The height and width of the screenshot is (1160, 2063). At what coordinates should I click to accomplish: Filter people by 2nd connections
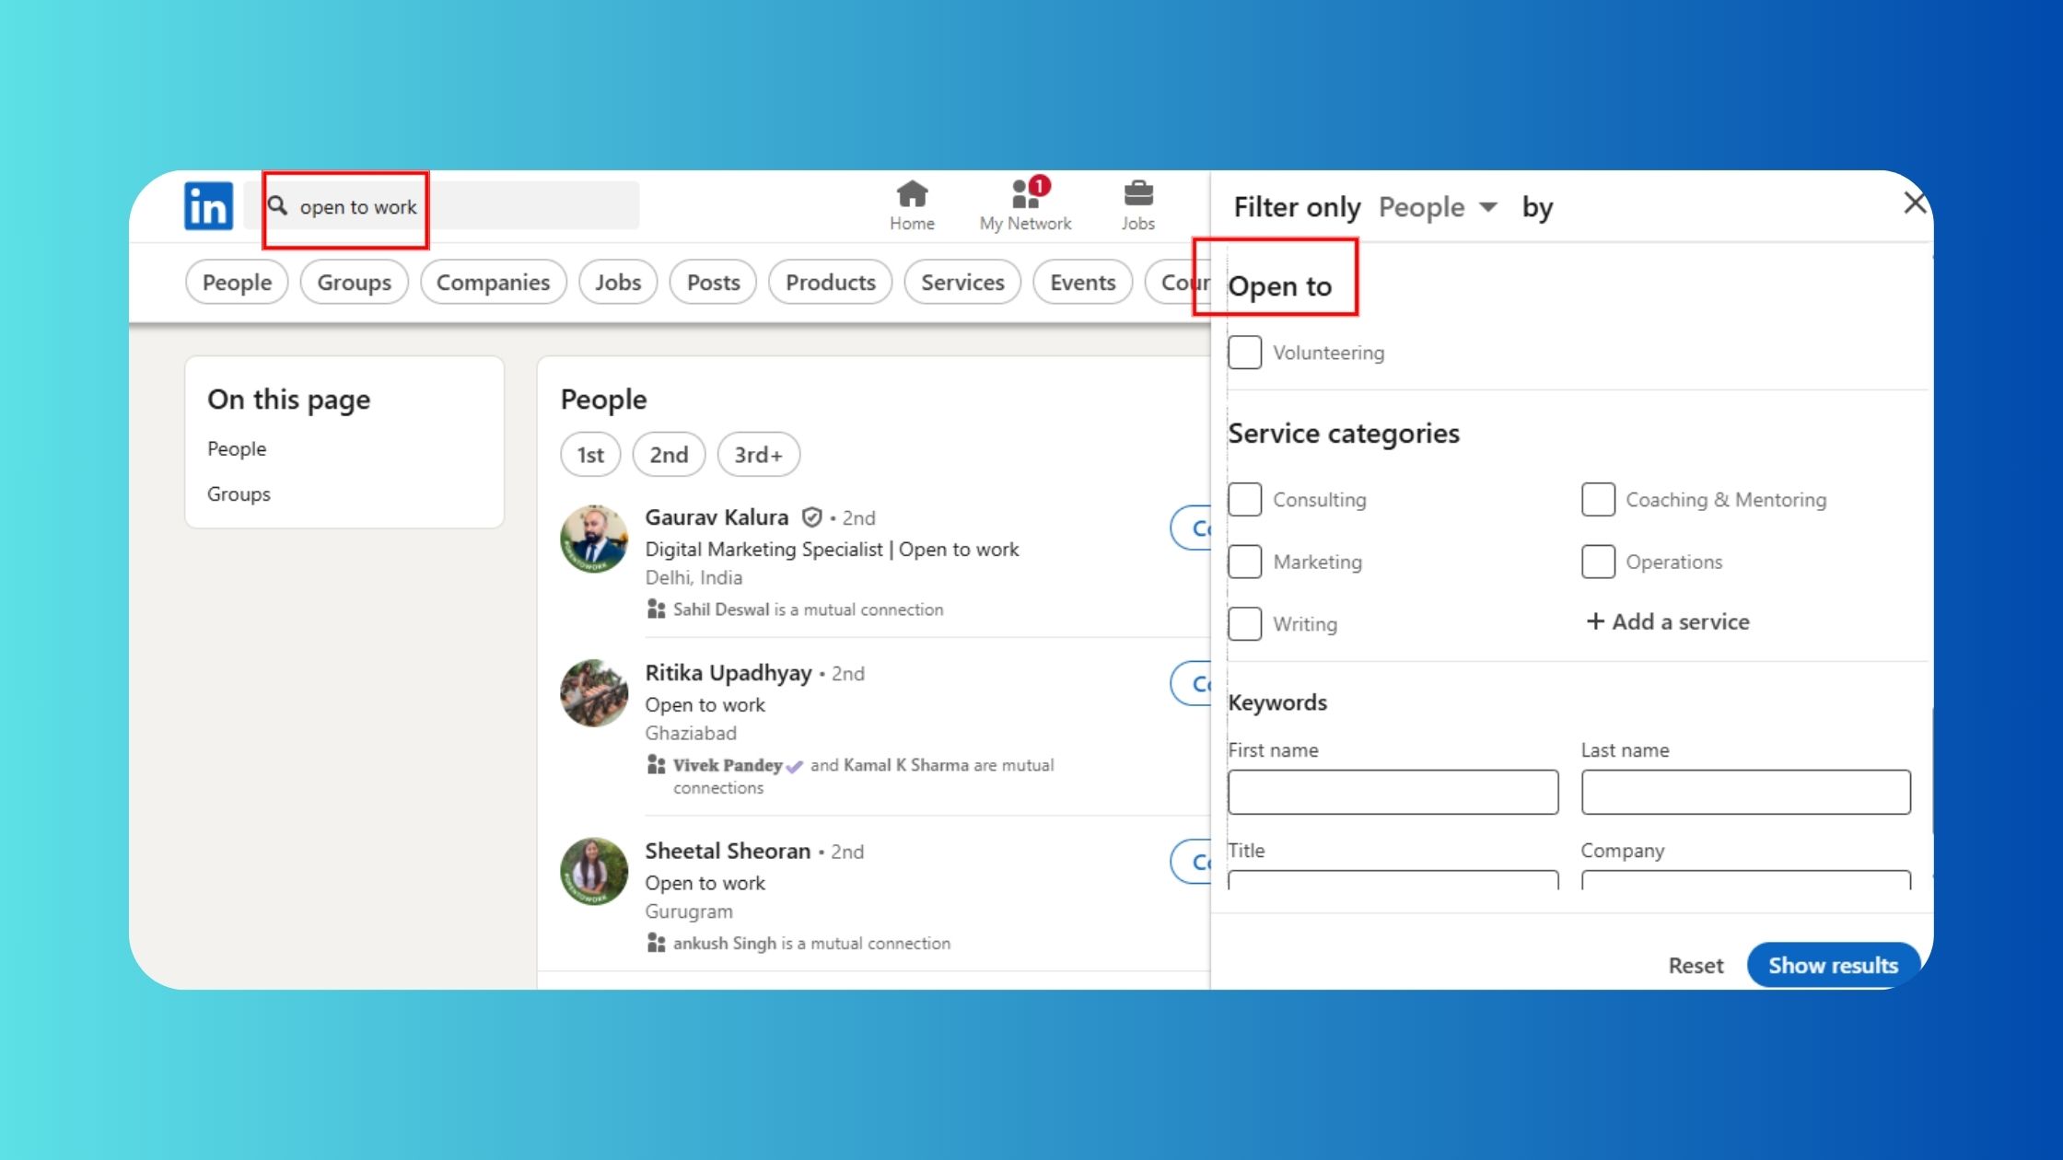click(669, 454)
